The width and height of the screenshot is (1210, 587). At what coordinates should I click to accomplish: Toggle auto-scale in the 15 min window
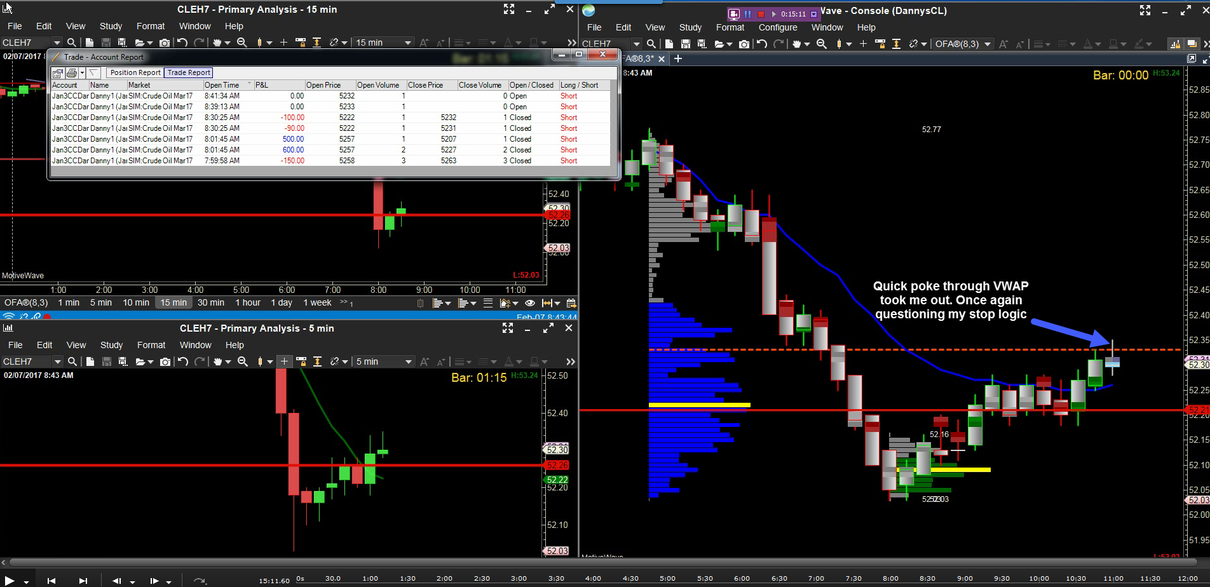[316, 43]
